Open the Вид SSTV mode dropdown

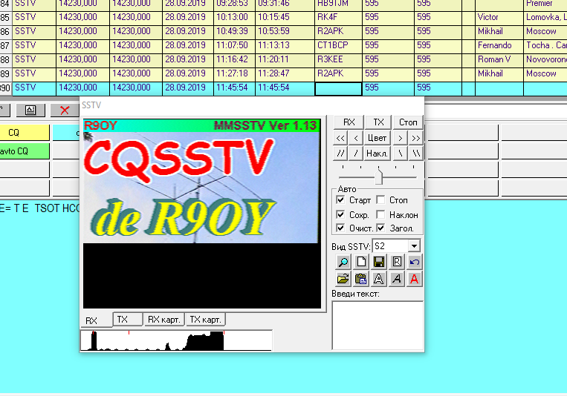click(x=414, y=245)
